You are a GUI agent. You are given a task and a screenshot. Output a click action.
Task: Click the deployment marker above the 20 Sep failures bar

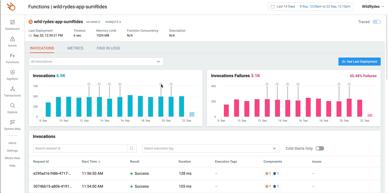[349, 84]
